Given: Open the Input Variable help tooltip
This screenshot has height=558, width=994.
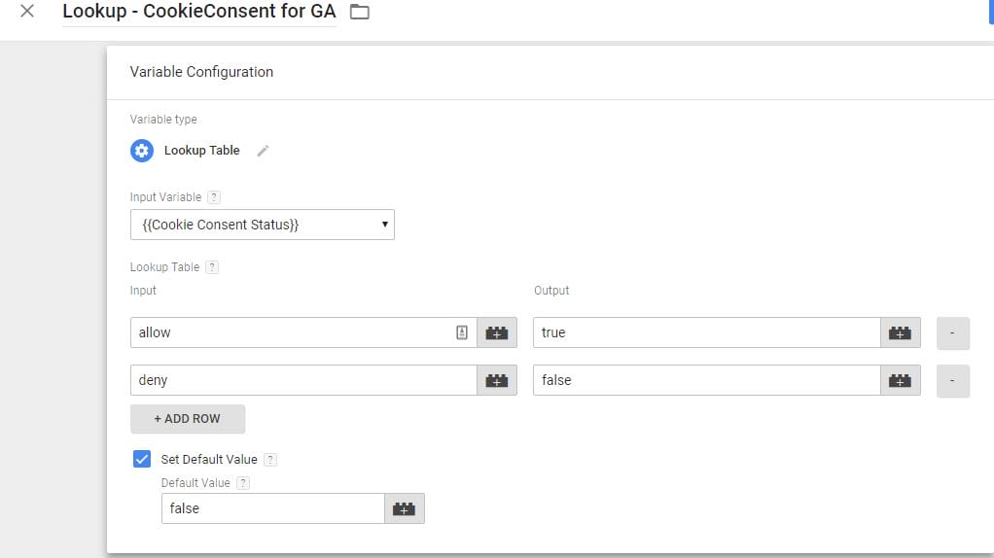Looking at the screenshot, I should pyautogui.click(x=214, y=197).
